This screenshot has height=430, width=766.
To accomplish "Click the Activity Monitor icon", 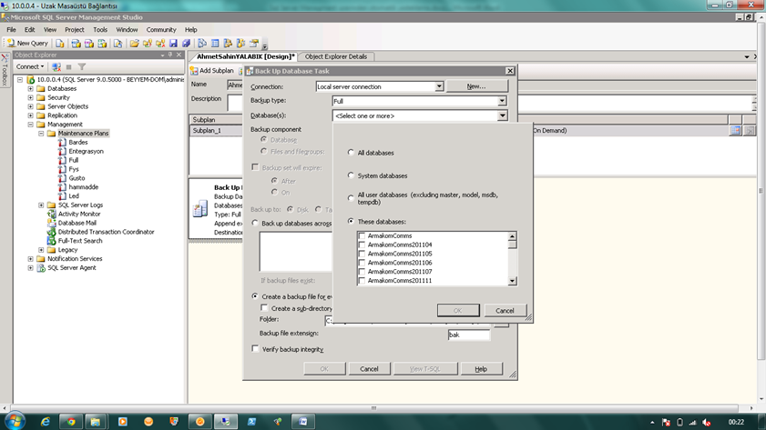I will pos(52,214).
